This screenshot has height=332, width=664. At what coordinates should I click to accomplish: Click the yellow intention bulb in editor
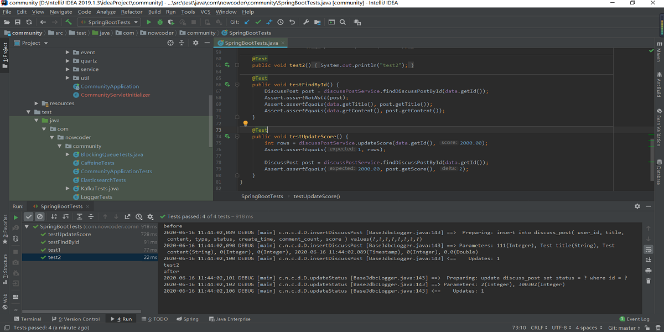pos(246,123)
